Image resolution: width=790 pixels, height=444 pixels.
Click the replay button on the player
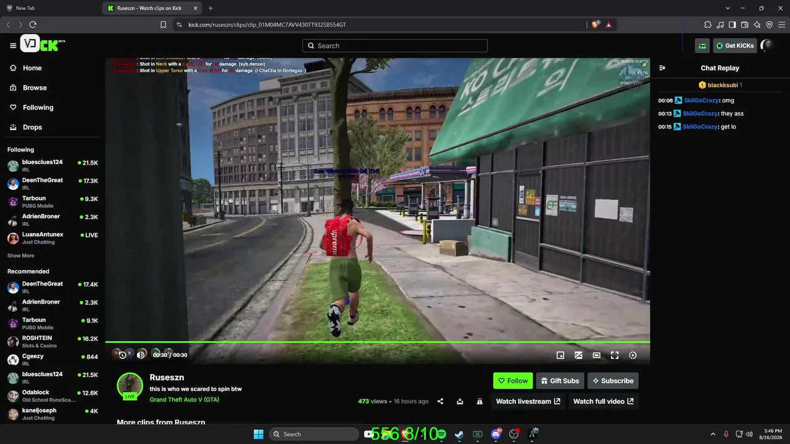122,355
